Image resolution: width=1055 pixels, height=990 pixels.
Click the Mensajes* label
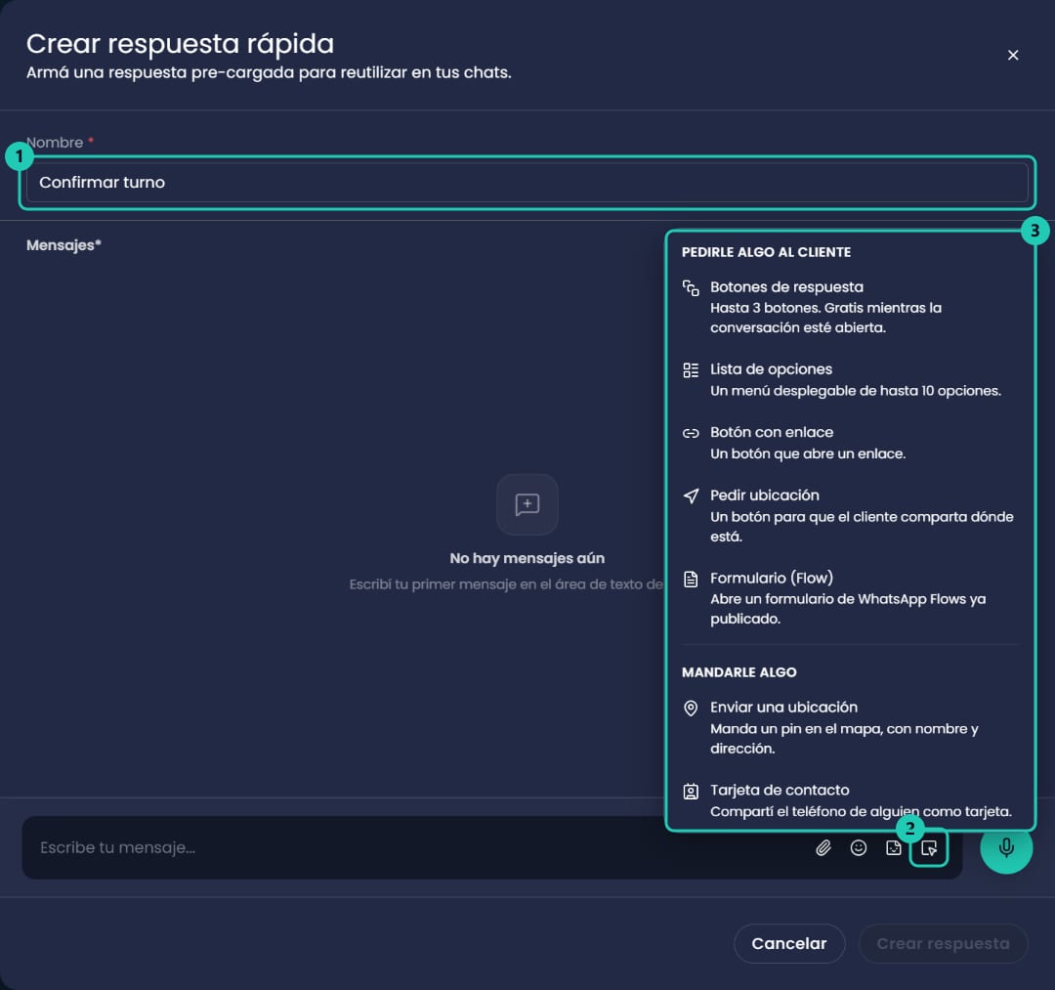click(63, 245)
